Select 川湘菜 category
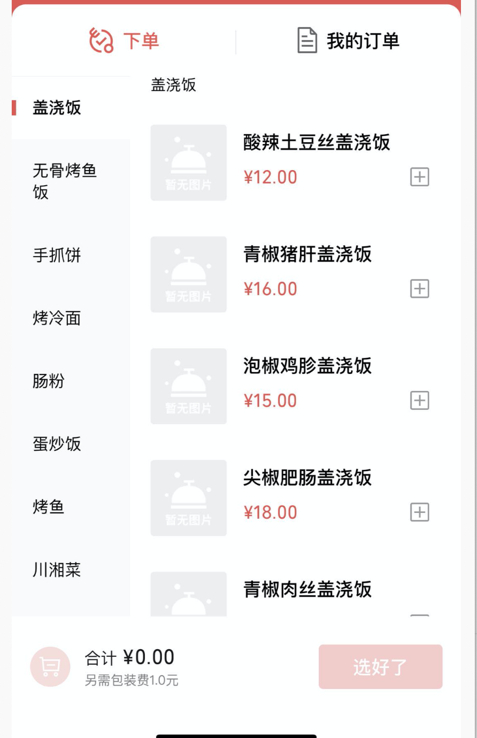The height and width of the screenshot is (738, 477). click(57, 570)
